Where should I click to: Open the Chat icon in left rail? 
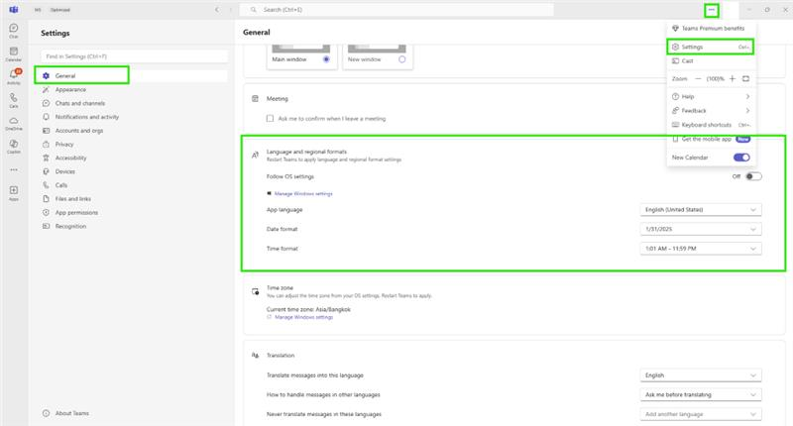click(14, 31)
